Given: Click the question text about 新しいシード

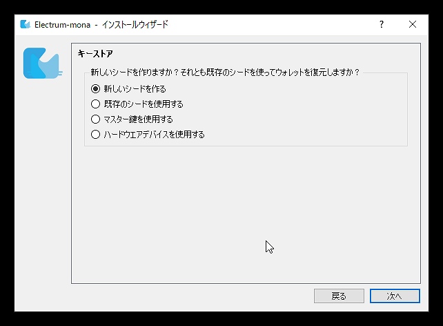Looking at the screenshot, I should point(225,73).
